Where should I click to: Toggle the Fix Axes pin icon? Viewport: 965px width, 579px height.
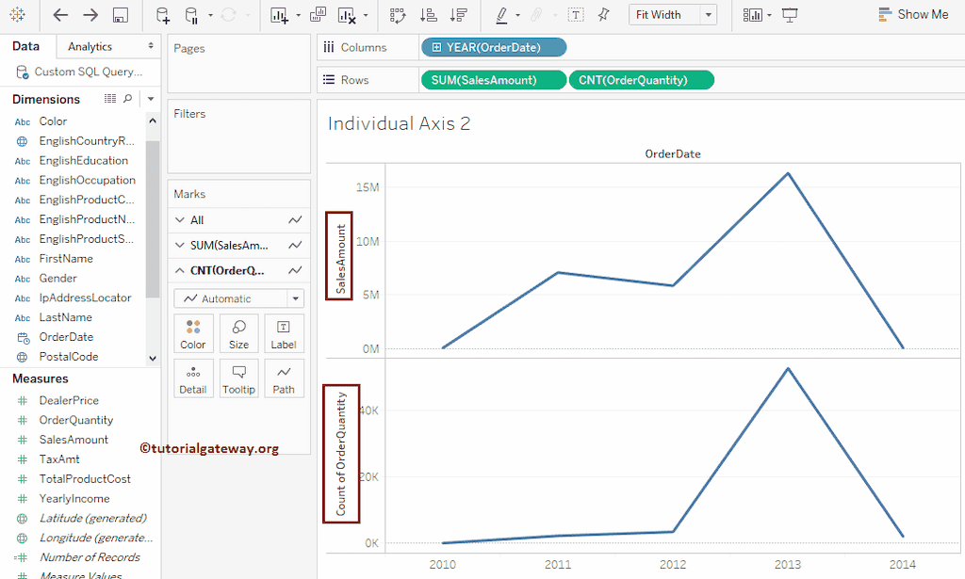coord(603,15)
